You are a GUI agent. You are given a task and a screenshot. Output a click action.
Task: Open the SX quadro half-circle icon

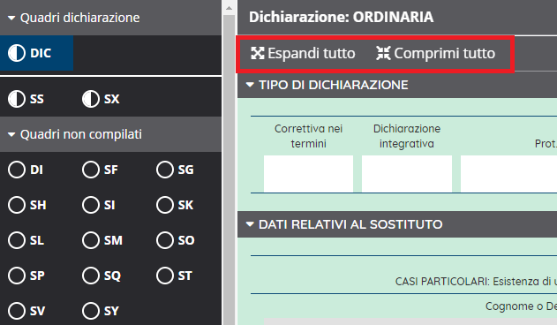pyautogui.click(x=91, y=99)
